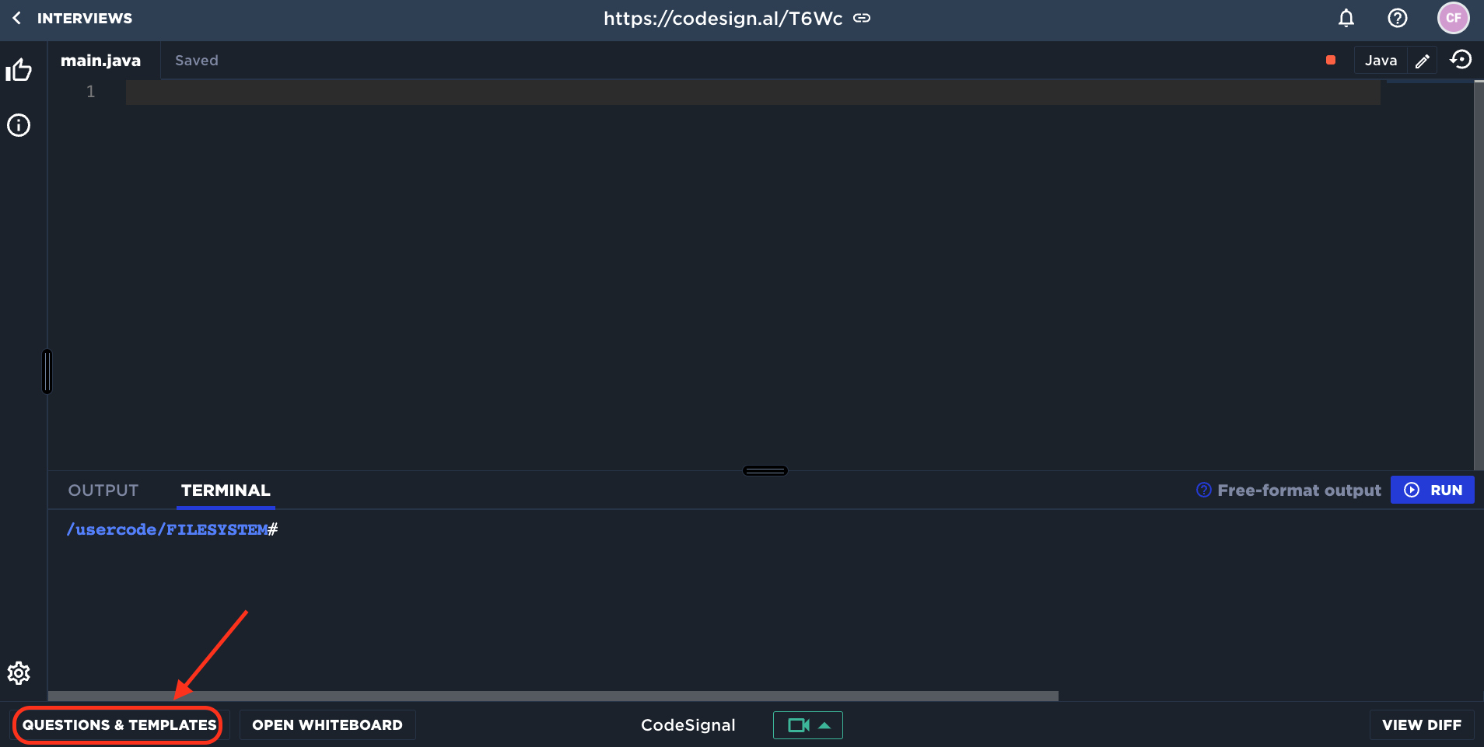Viewport: 1484px width, 747px height.
Task: Click the thumbs-up feedback icon
Action: point(19,71)
